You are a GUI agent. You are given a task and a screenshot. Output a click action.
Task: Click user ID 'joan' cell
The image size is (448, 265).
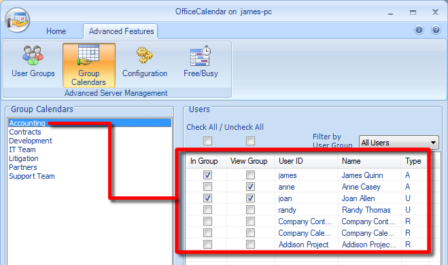(x=285, y=198)
